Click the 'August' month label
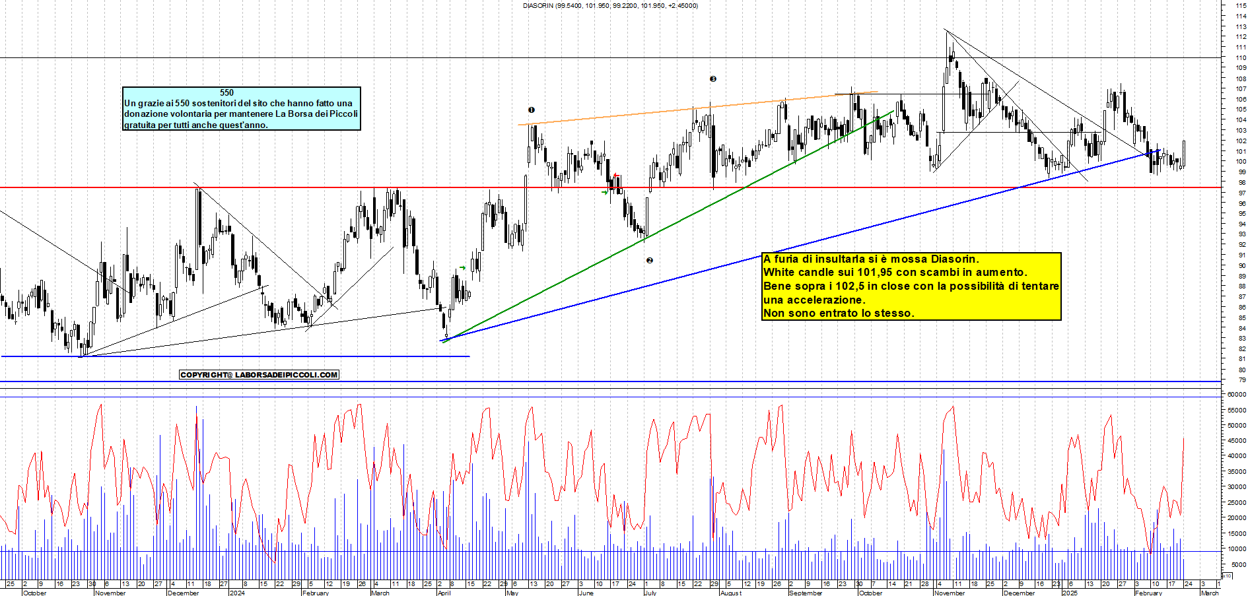Image resolution: width=1248 pixels, height=596 pixels. [x=731, y=593]
